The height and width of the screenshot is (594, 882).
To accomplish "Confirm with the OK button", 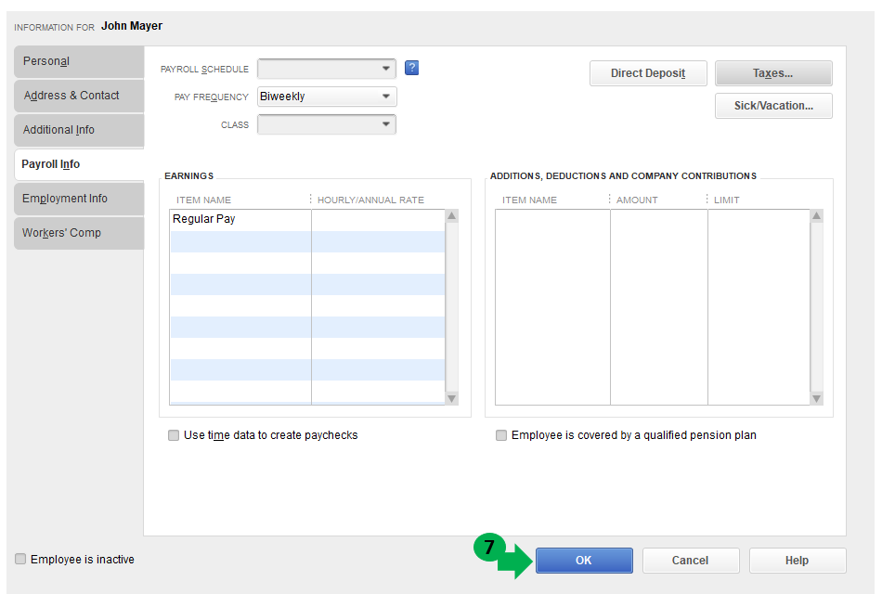I will [x=584, y=561].
